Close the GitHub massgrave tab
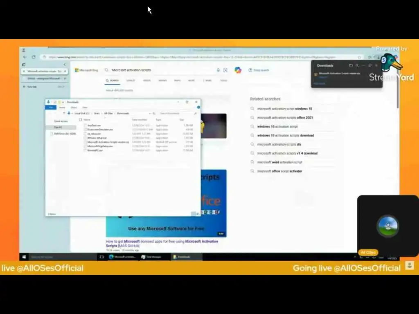Image resolution: width=419 pixels, height=314 pixels. click(65, 78)
